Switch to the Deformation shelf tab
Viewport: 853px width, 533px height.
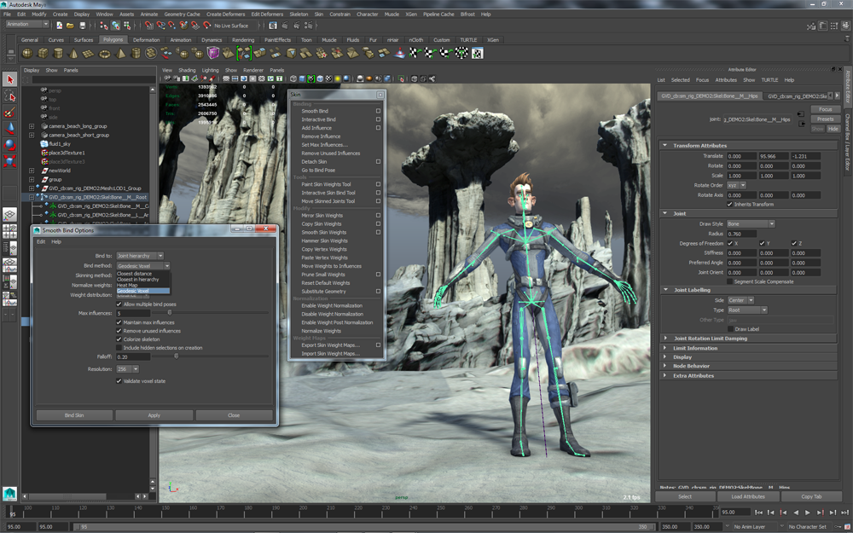pos(147,40)
